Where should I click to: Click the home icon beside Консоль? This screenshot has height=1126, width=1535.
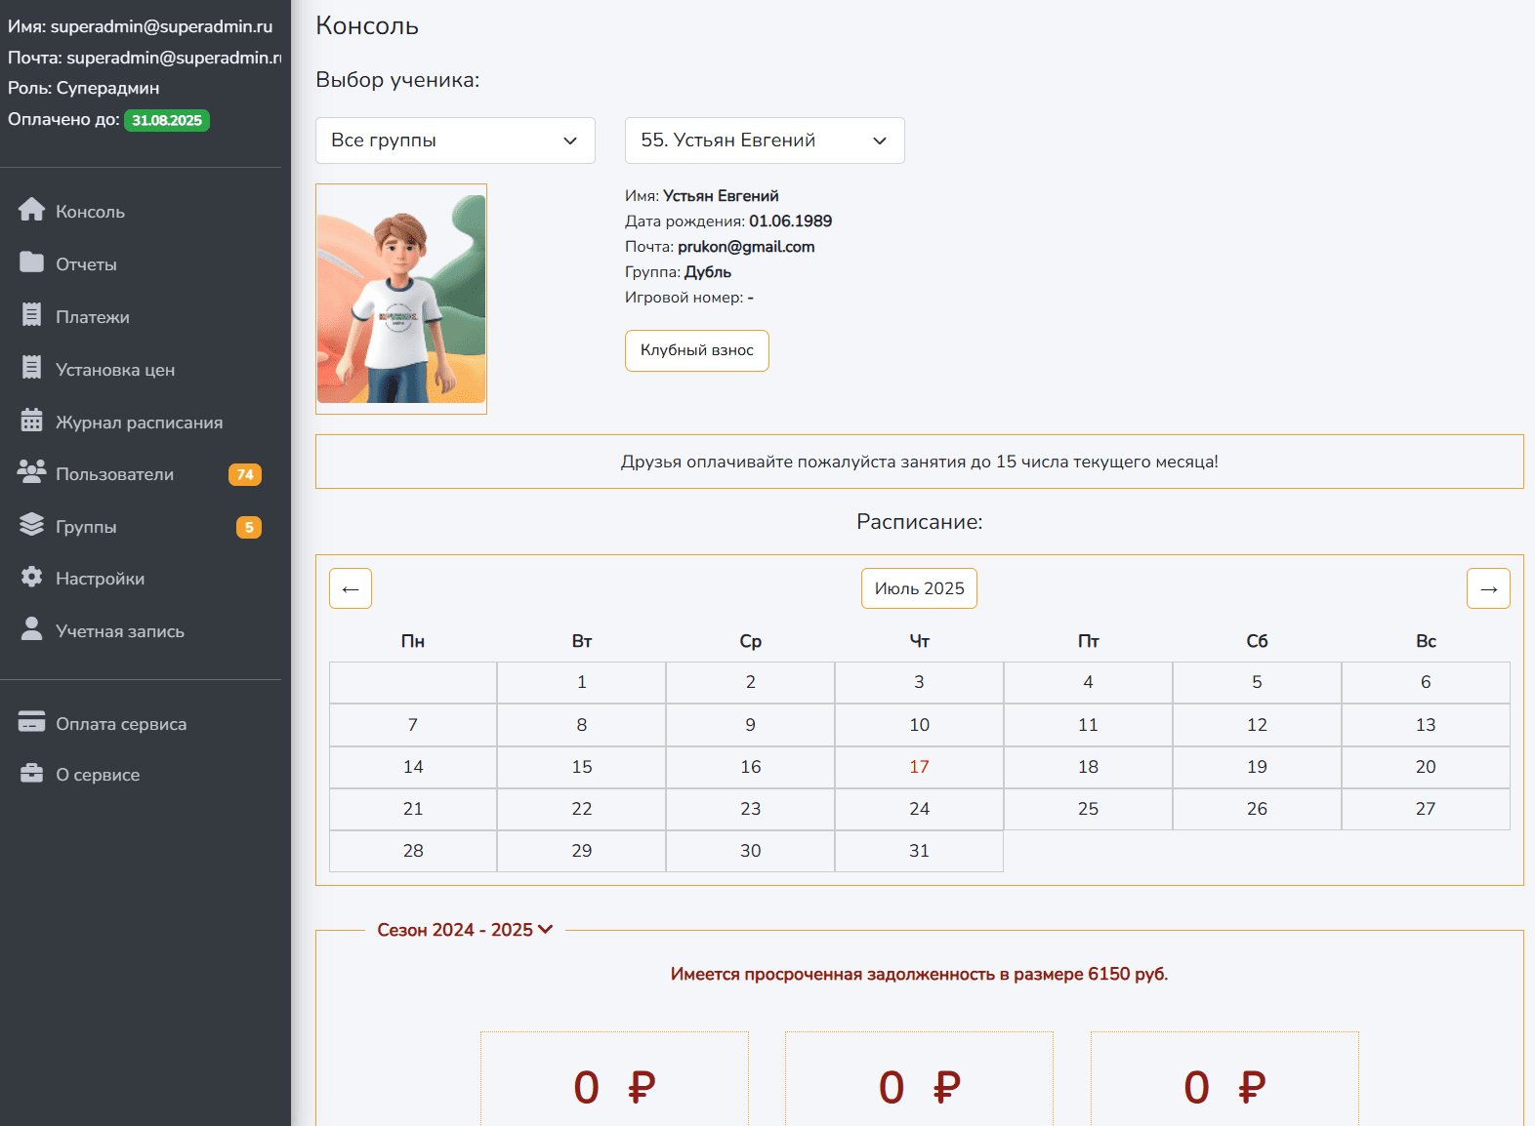(x=31, y=210)
